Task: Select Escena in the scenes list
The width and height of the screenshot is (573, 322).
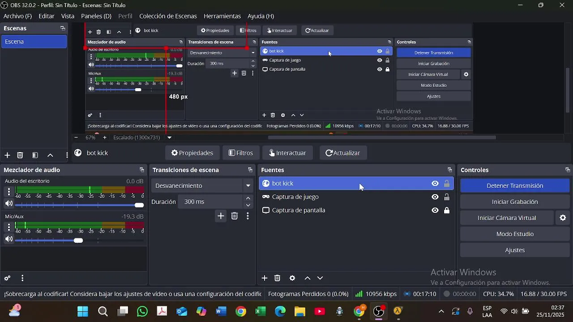Action: tap(34, 42)
